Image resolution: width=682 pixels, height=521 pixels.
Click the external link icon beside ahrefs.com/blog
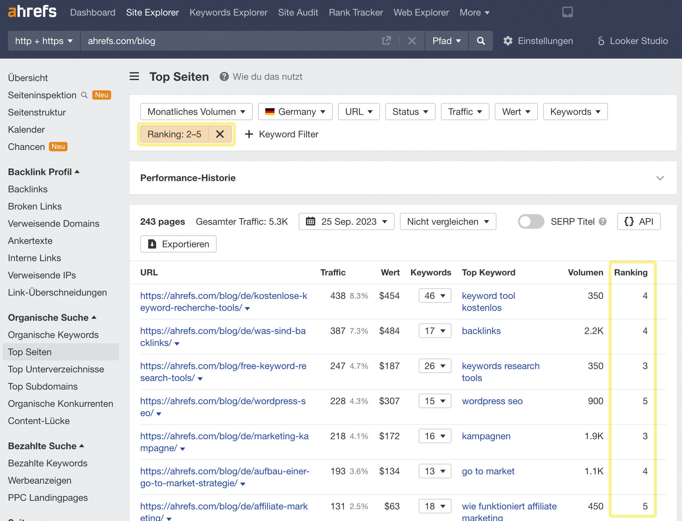pyautogui.click(x=386, y=41)
